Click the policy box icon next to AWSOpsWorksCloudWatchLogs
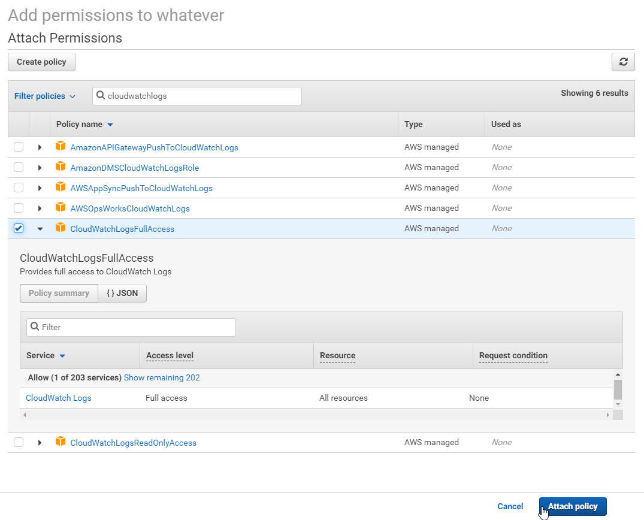Image resolution: width=644 pixels, height=520 pixels. click(61, 207)
